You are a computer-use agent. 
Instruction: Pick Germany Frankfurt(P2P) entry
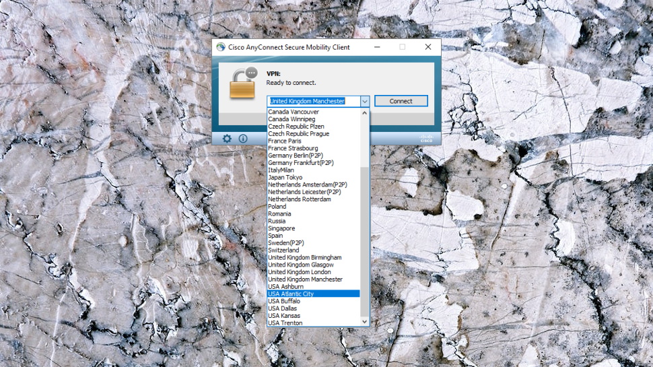314,163
